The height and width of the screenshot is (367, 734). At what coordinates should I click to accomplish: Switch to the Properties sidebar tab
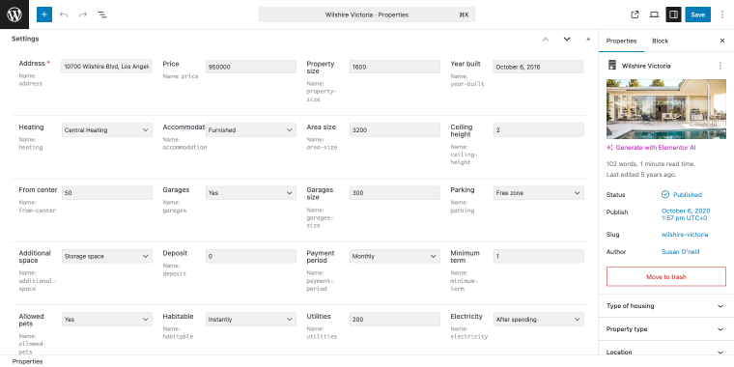click(621, 41)
